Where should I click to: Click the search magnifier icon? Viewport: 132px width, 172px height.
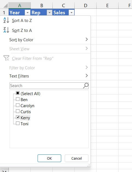(x=86, y=85)
